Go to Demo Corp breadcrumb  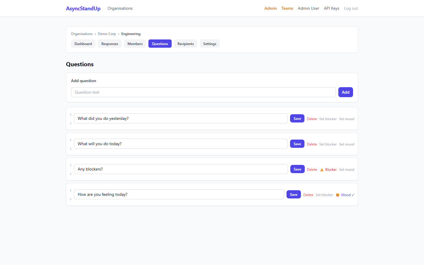tap(107, 34)
